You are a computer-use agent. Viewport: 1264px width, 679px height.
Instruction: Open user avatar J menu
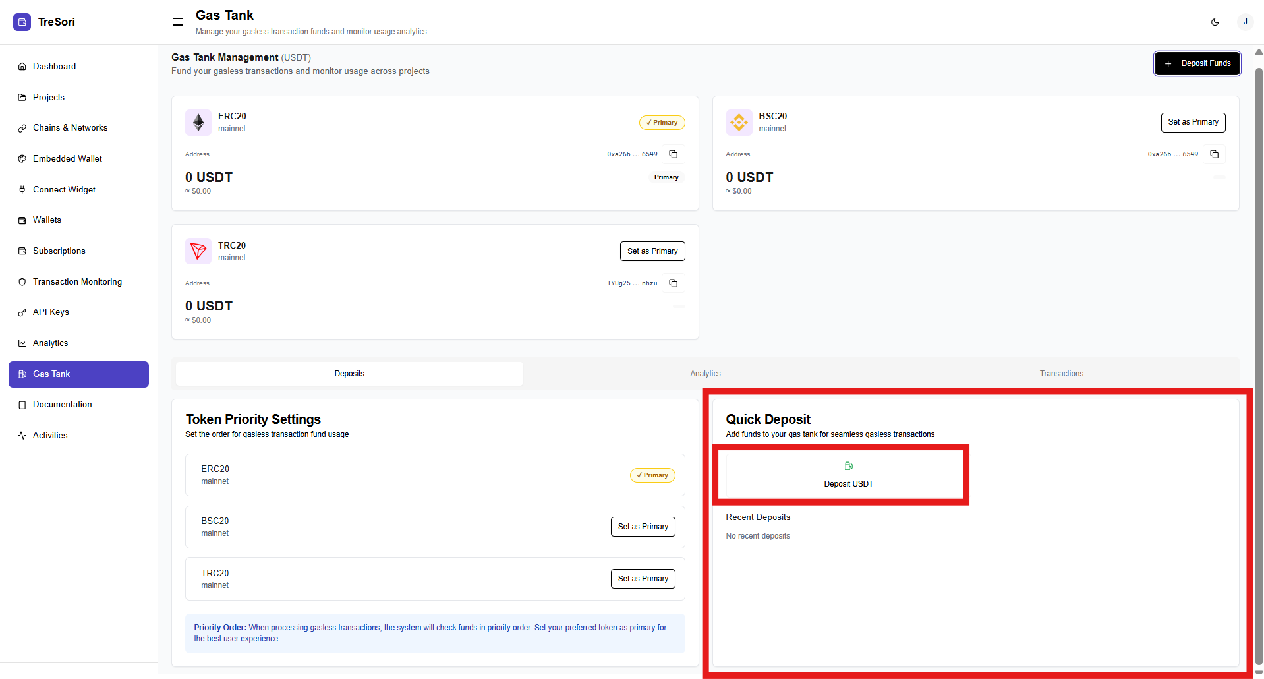pyautogui.click(x=1245, y=22)
